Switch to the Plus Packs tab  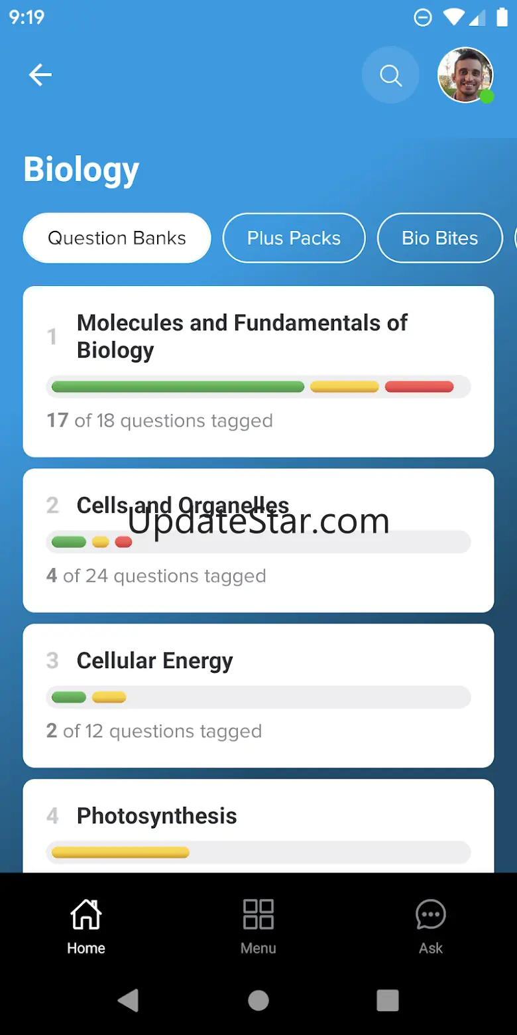pos(294,238)
